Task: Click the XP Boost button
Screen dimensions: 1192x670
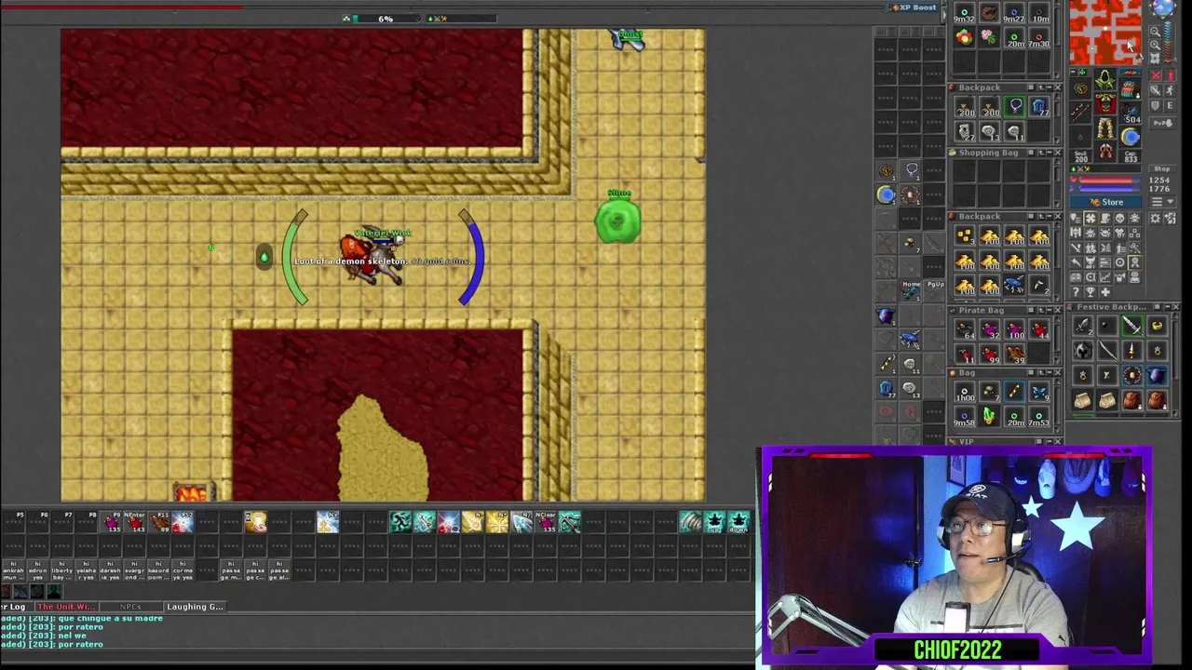Action: [914, 7]
